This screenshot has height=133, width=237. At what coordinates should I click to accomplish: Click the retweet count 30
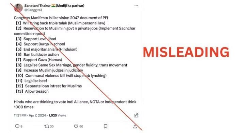[52, 126]
